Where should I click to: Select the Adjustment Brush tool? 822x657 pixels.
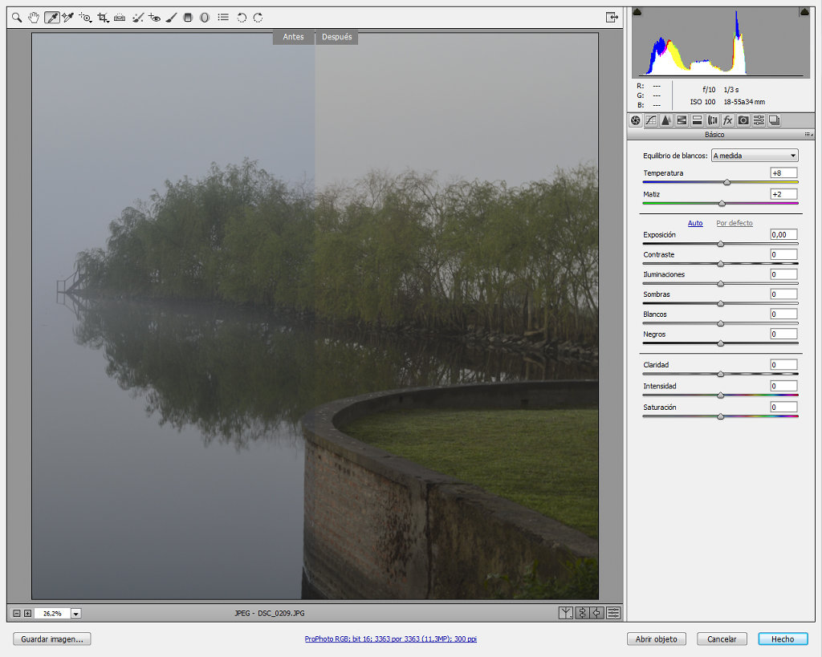coord(171,18)
